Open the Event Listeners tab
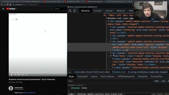 coord(107,77)
